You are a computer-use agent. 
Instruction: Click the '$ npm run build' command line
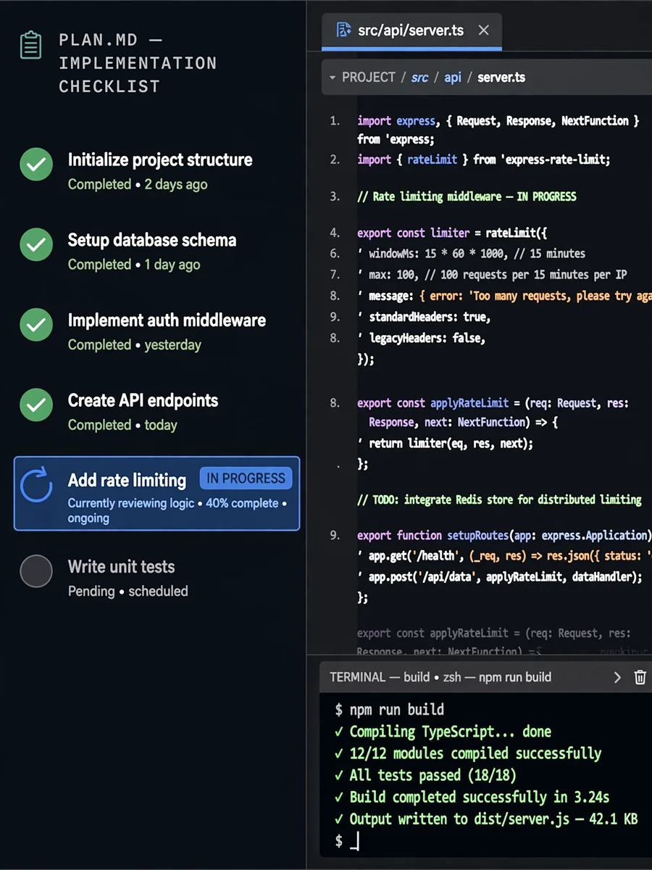pos(390,710)
